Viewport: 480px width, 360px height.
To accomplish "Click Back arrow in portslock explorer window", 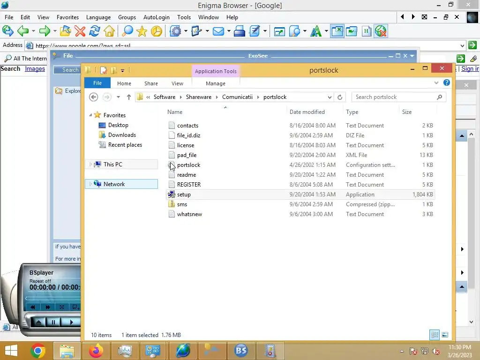I will (x=94, y=97).
